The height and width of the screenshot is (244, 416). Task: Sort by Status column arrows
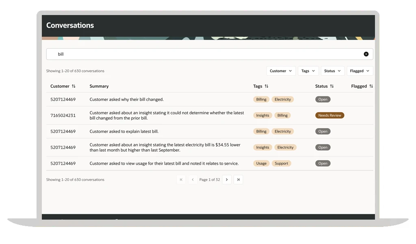click(x=331, y=86)
